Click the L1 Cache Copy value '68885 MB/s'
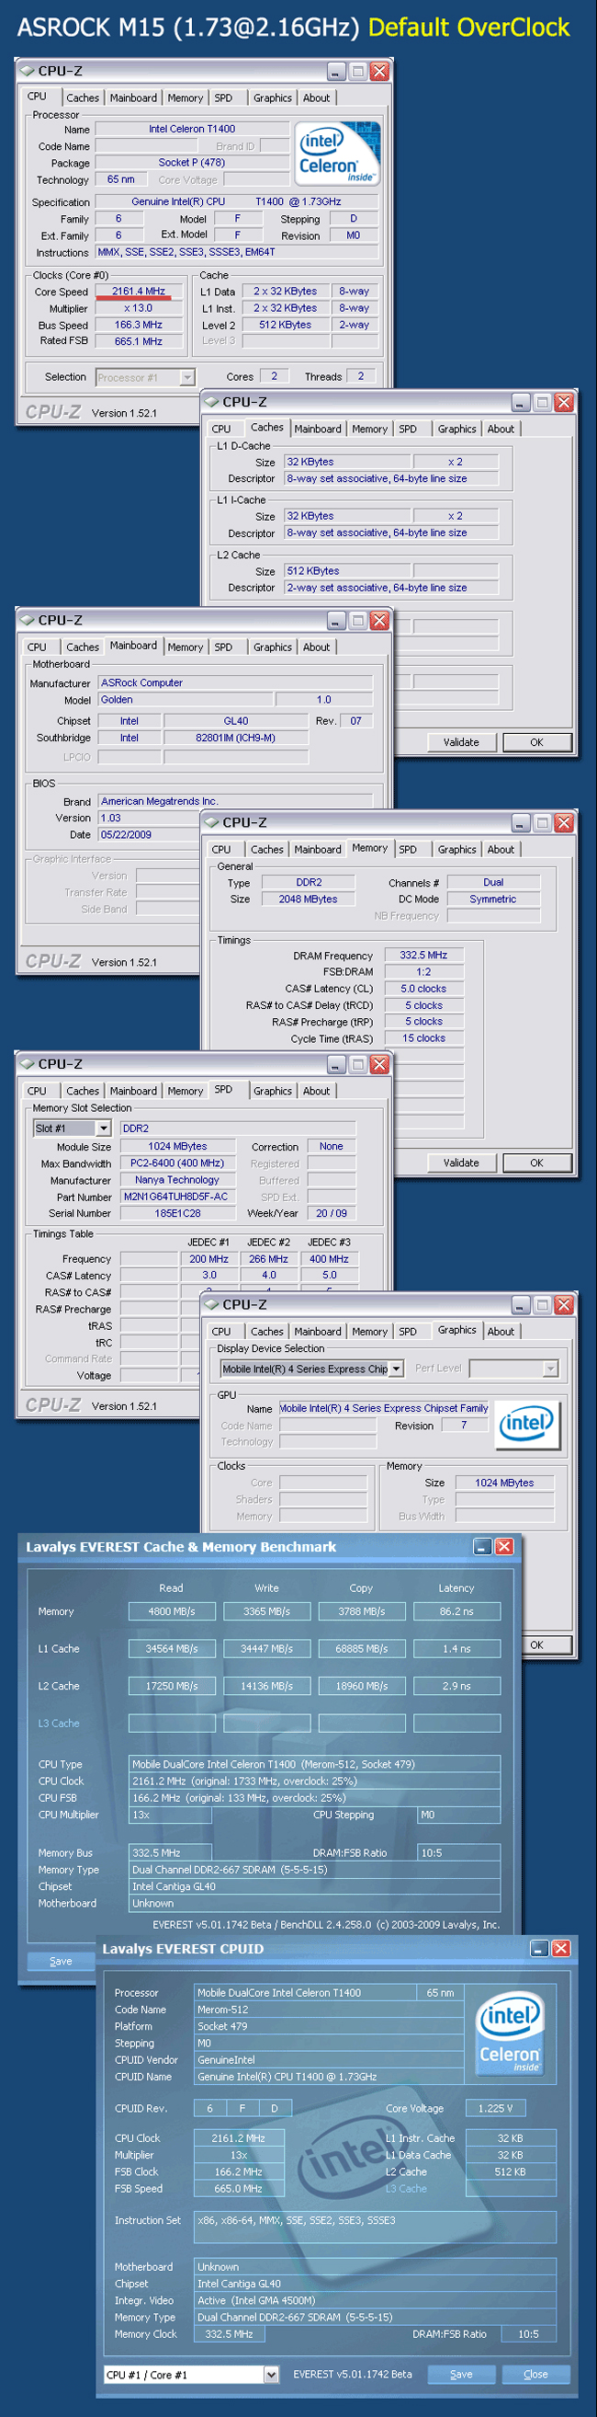Image resolution: width=597 pixels, height=2417 pixels. coord(362,1648)
